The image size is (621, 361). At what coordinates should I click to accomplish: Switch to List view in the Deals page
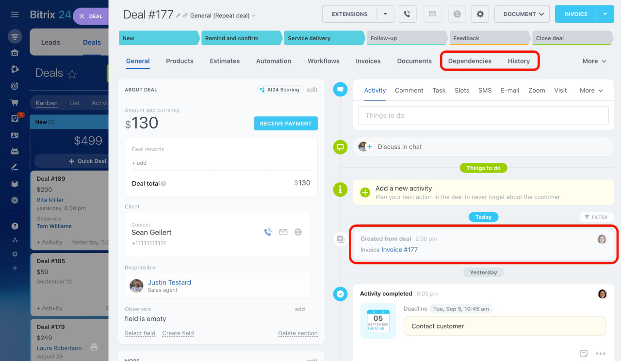(74, 103)
